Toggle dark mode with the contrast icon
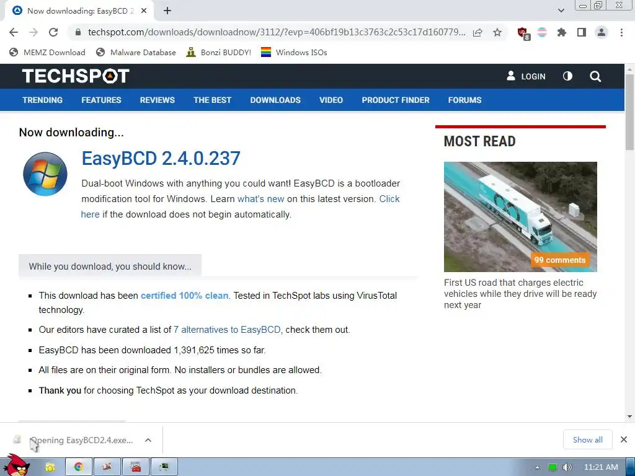Screen dimensions: 635x476 pos(568,76)
